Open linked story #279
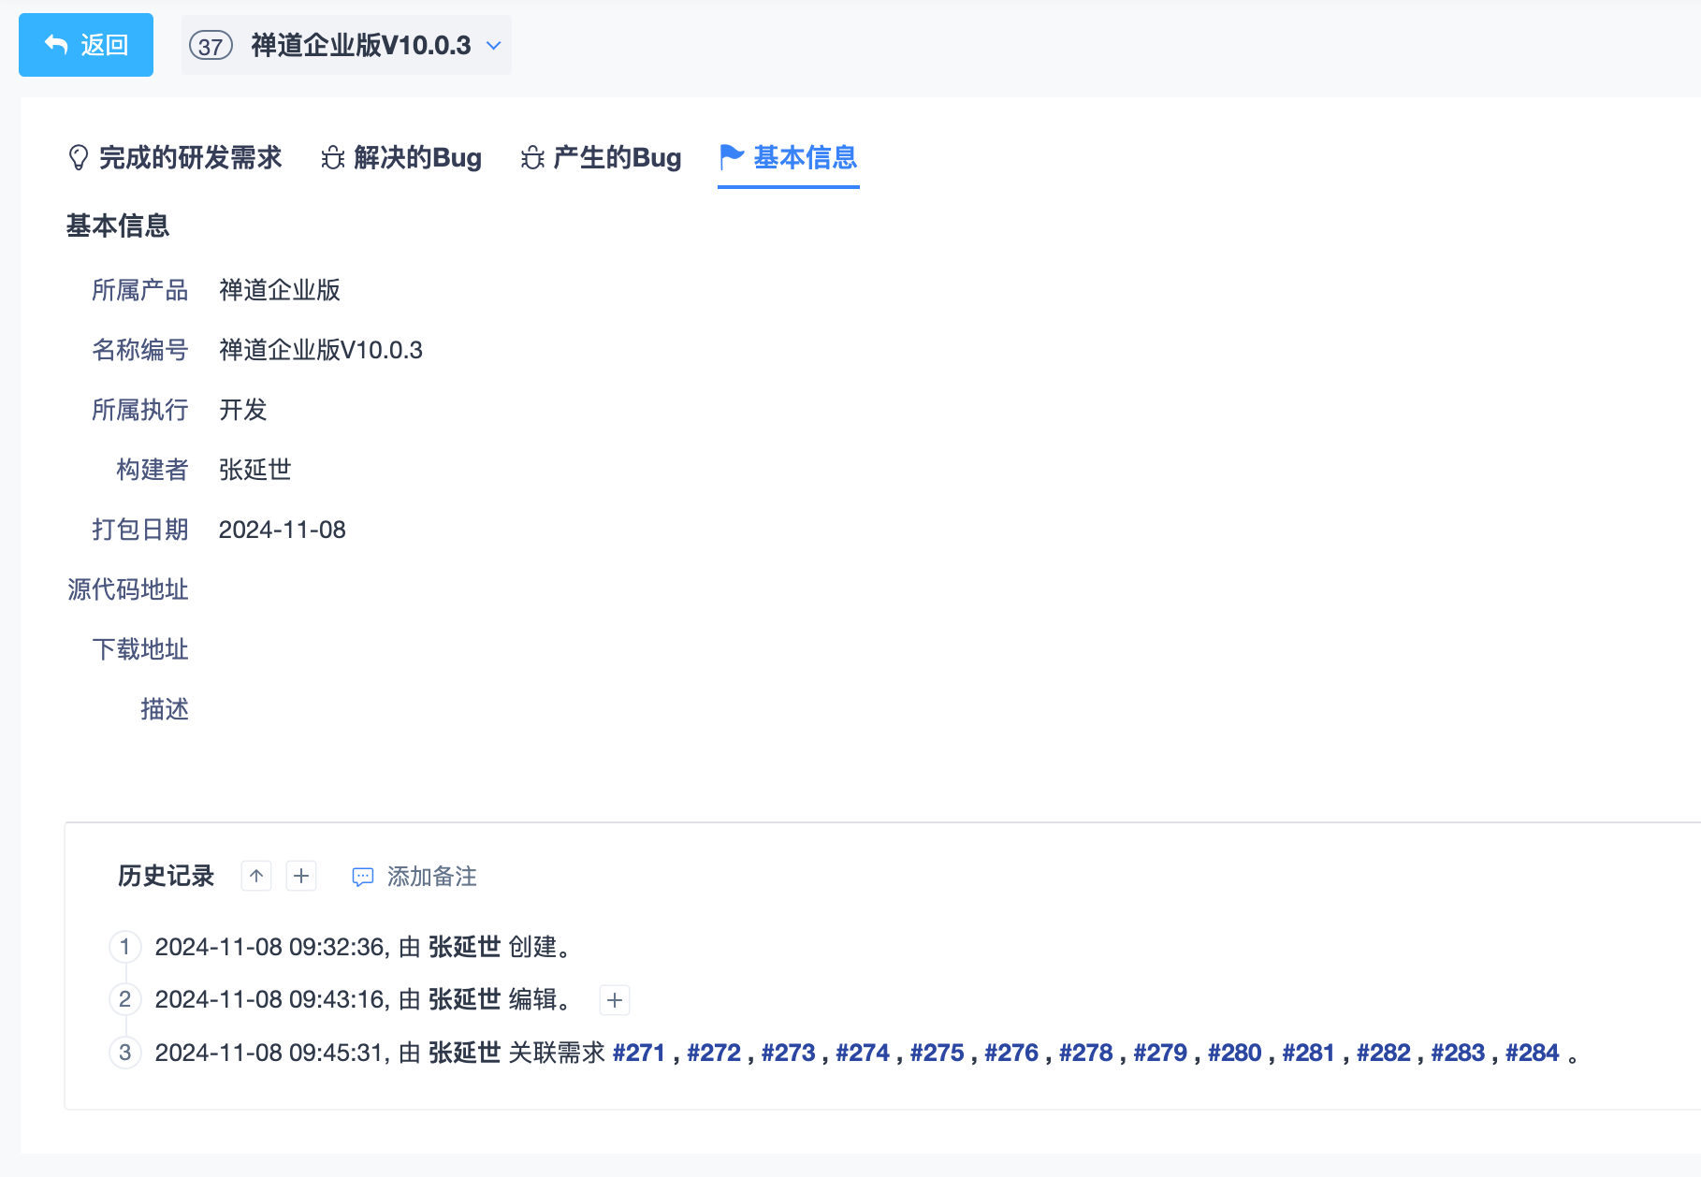The height and width of the screenshot is (1177, 1701). [x=1160, y=1053]
